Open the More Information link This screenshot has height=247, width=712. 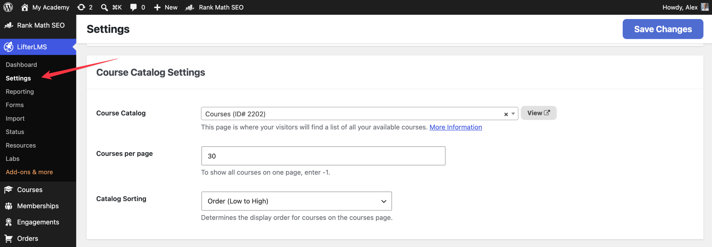pos(456,127)
